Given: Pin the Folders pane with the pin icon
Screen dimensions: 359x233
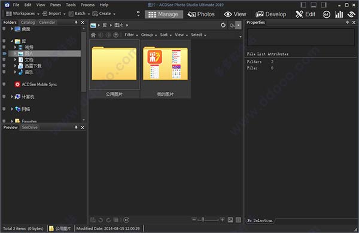Looking at the screenshot, I should point(76,23).
